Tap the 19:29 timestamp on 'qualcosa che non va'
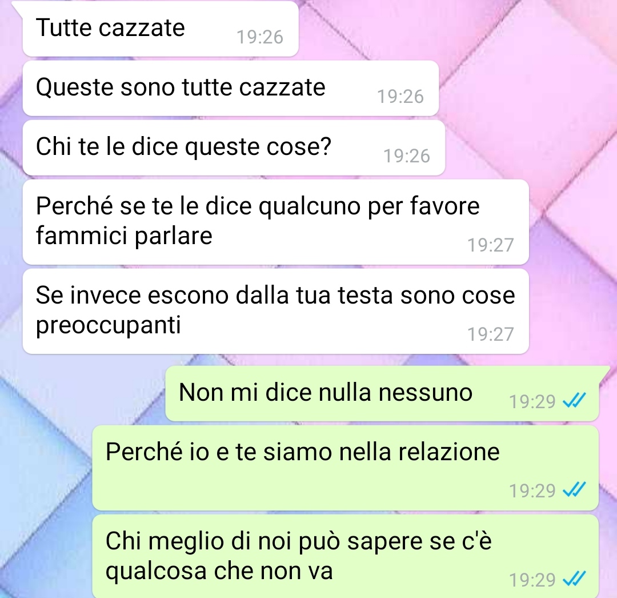The image size is (617, 598). [532, 580]
